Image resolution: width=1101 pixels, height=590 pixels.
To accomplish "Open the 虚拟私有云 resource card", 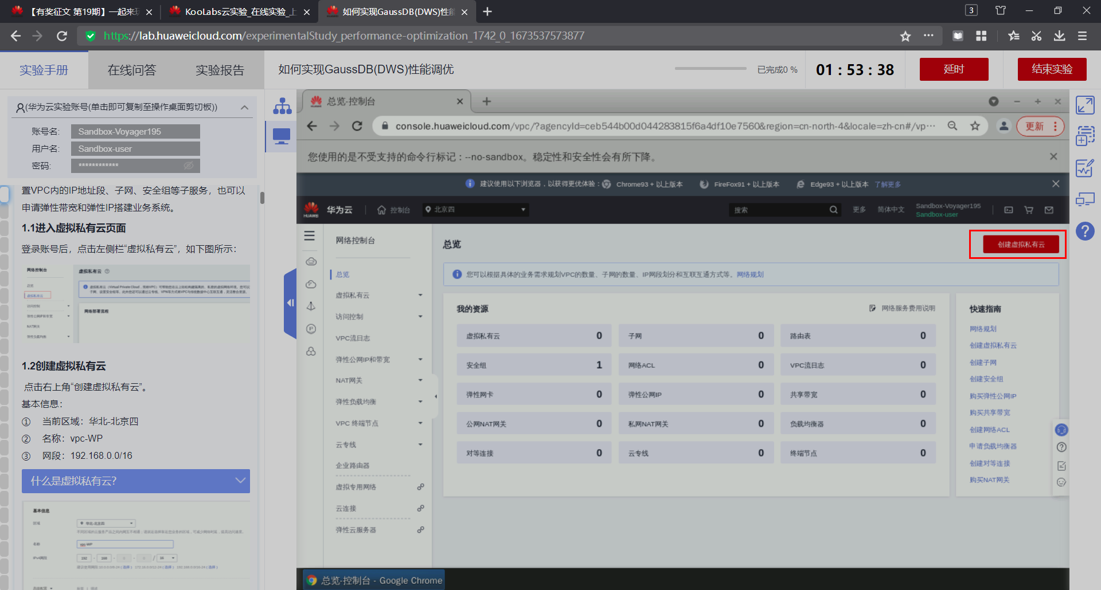I will 534,336.
